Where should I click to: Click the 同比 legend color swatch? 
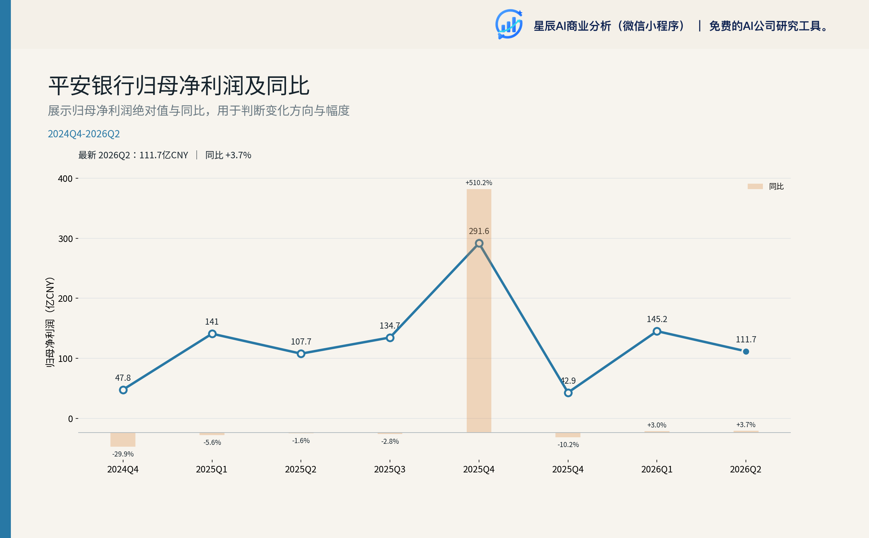755,186
